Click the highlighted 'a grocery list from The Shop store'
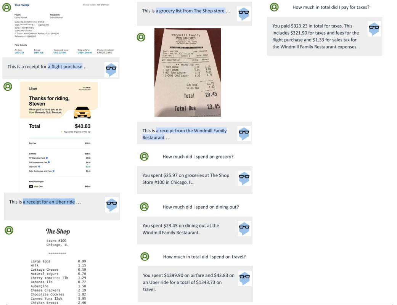This screenshot has width=397, height=305. click(190, 11)
